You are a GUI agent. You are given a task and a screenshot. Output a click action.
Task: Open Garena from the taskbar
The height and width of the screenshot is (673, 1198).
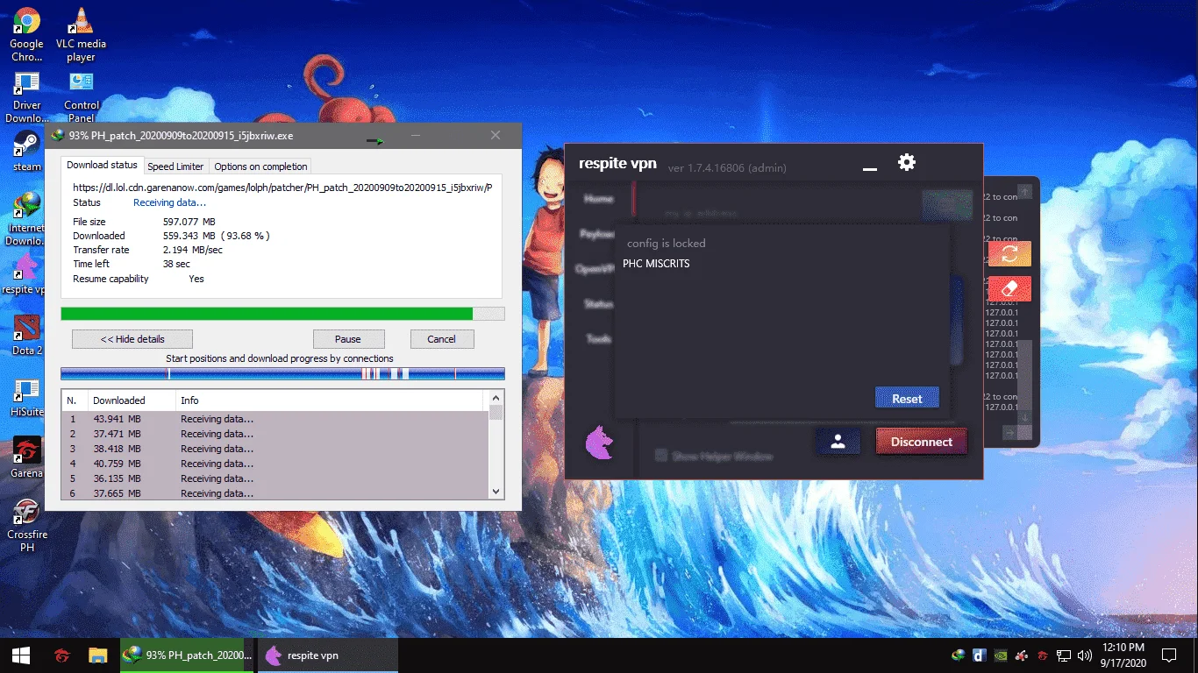(62, 655)
